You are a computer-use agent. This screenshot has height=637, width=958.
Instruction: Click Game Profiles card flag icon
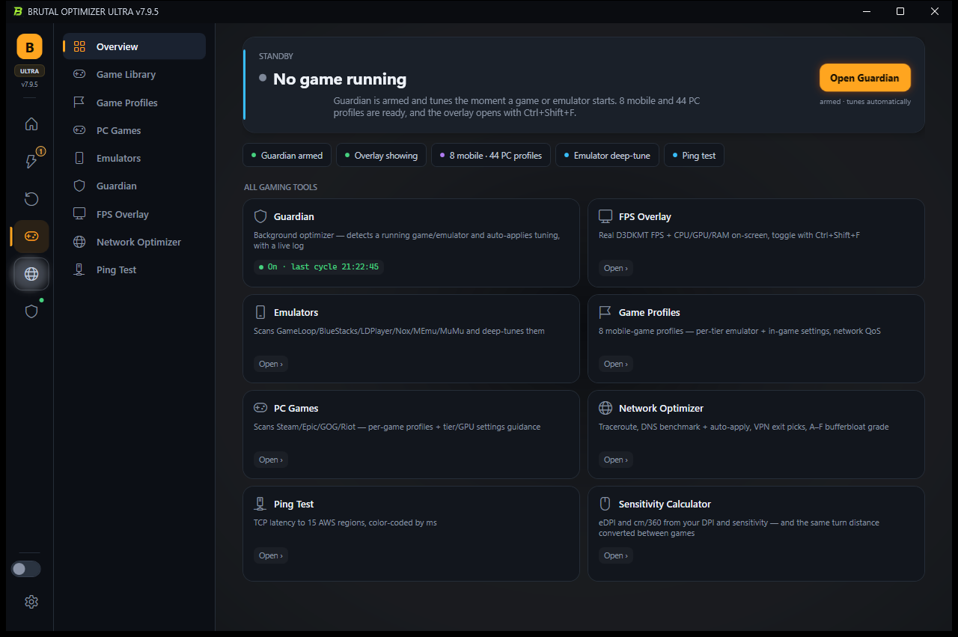click(x=605, y=312)
